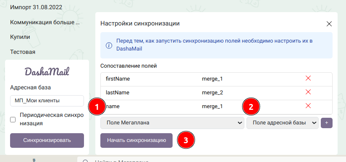This screenshot has height=162, width=346.
Task: Click the Синхронизировать button
Action: tap(47, 140)
